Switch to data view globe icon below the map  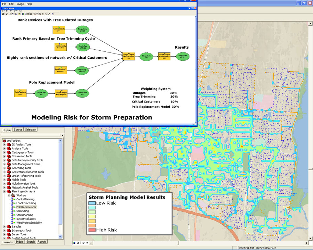[74, 243]
